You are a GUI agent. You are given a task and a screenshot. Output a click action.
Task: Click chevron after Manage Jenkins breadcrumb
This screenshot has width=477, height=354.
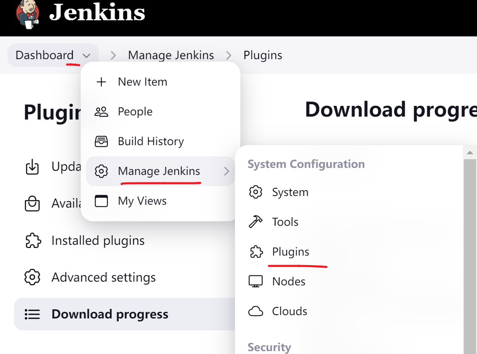pos(228,55)
